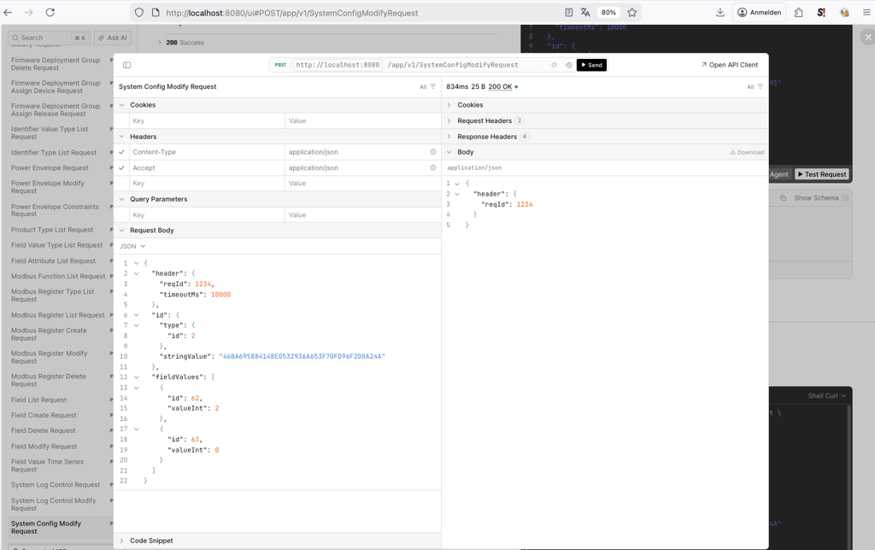Click the timeoutMs value 10000
The width and height of the screenshot is (875, 550).
click(x=220, y=295)
